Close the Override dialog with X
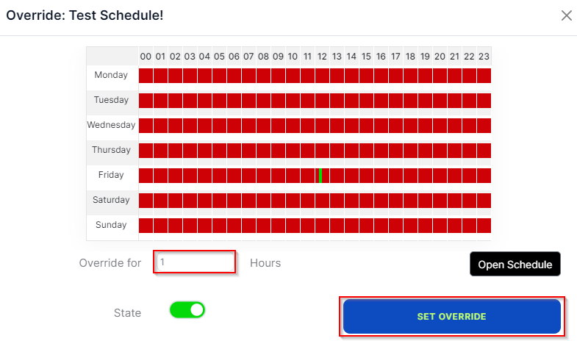The image size is (577, 341). [566, 15]
